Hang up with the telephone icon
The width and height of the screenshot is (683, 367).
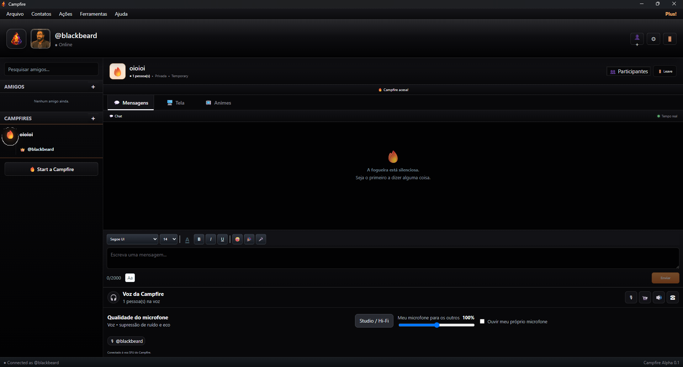point(673,298)
